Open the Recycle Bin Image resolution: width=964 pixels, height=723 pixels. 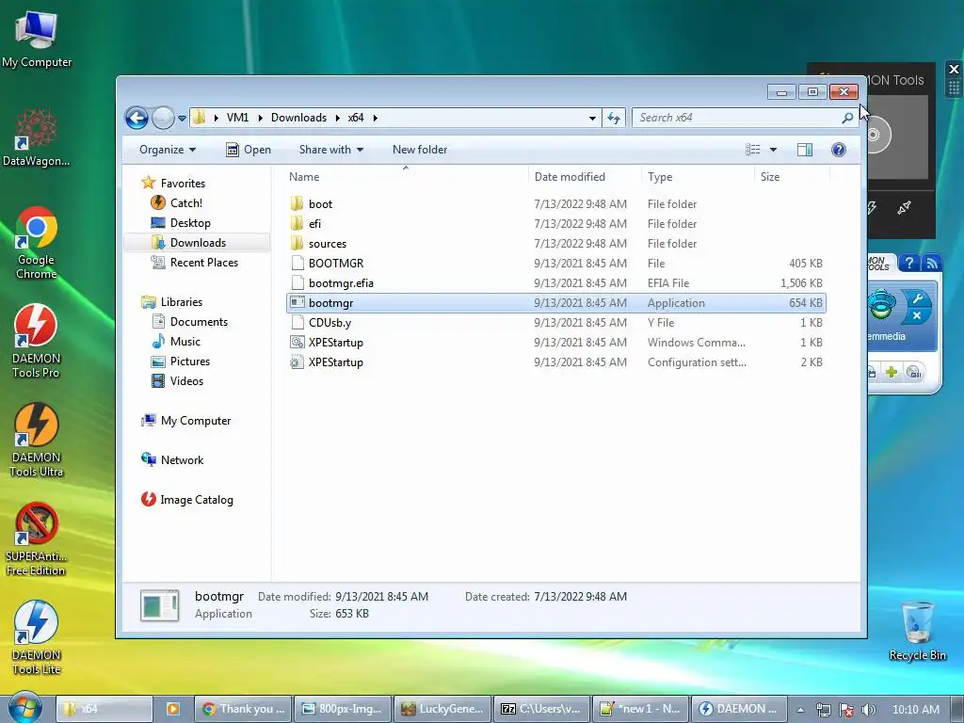pos(917,631)
